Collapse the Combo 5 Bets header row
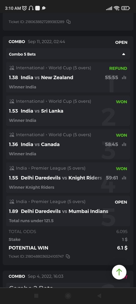136x304 pixels. click(x=68, y=54)
